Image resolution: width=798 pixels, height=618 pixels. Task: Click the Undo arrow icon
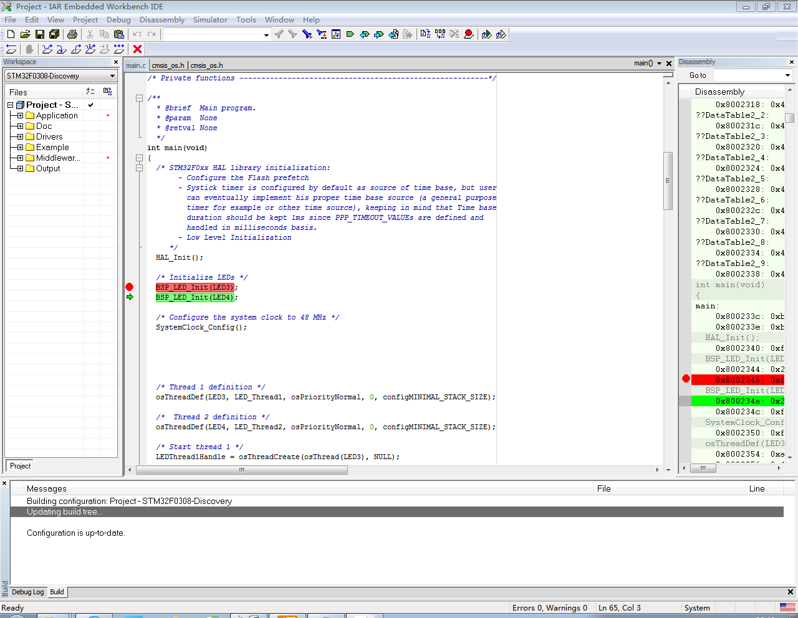click(x=137, y=34)
